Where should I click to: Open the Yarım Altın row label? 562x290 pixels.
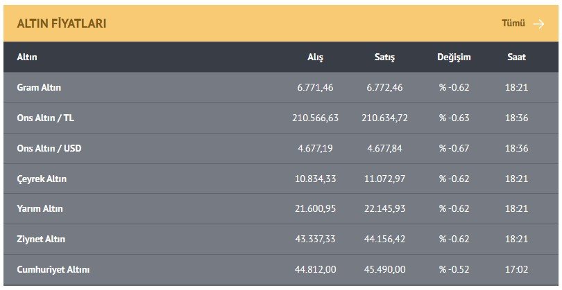tap(40, 208)
